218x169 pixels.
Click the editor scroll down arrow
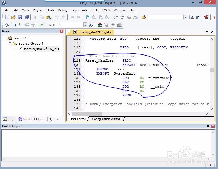tap(211, 109)
